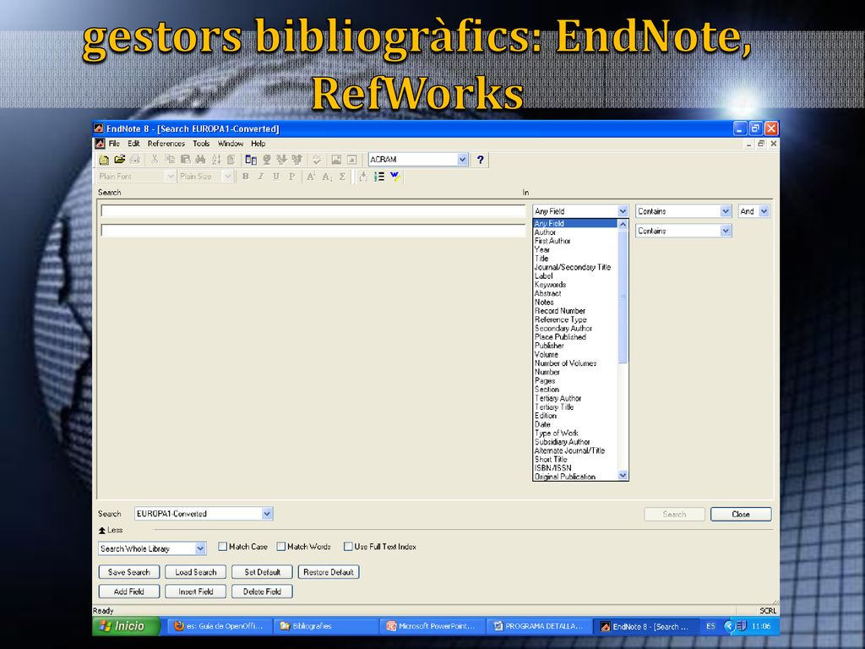Click the Load Search button
865x649 pixels.
coord(196,572)
